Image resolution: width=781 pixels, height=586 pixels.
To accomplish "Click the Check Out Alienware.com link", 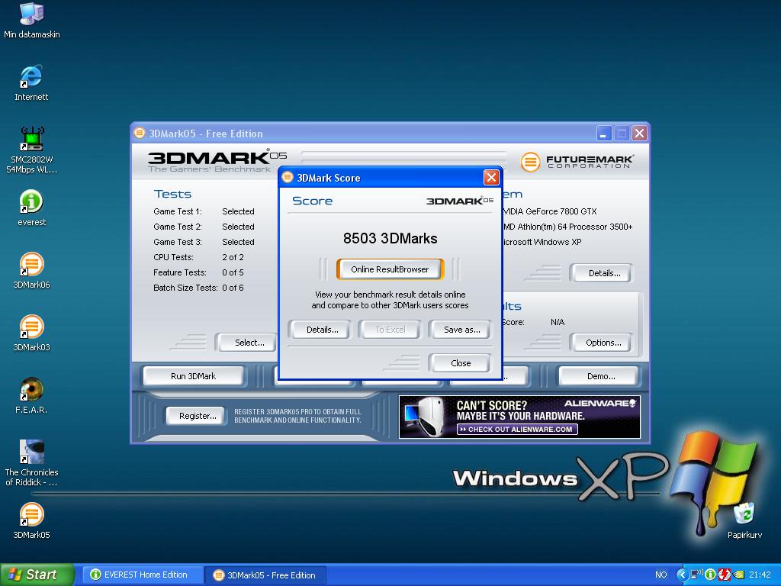I will pos(517,429).
